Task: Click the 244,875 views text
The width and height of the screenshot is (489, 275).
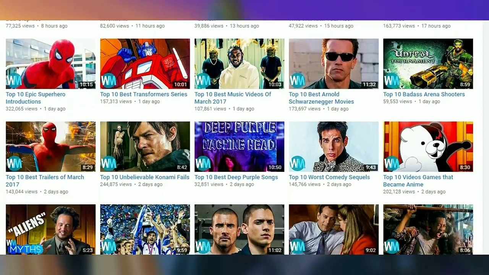Action: pyautogui.click(x=116, y=184)
